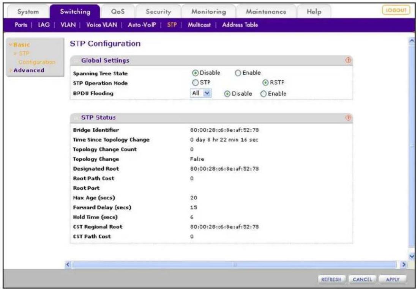Click the Designated Root value
The image size is (418, 289).
click(x=224, y=169)
